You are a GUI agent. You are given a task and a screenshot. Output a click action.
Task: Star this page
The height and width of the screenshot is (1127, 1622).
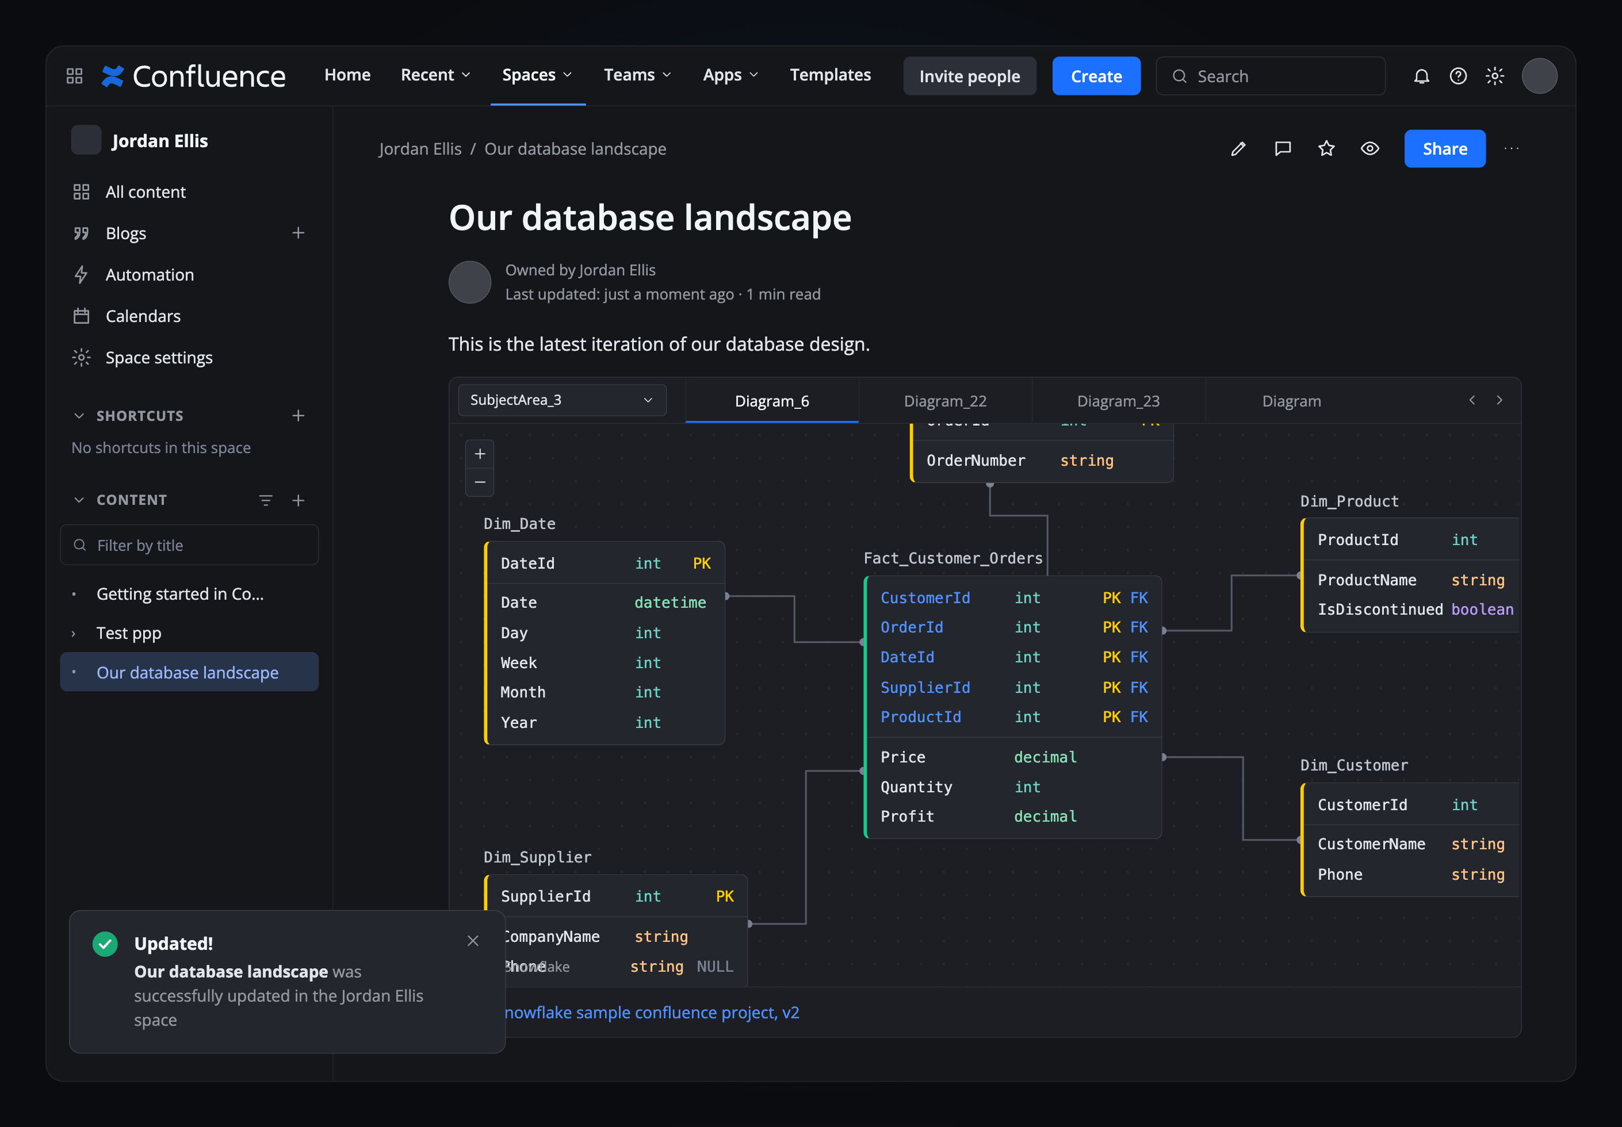[x=1327, y=148]
